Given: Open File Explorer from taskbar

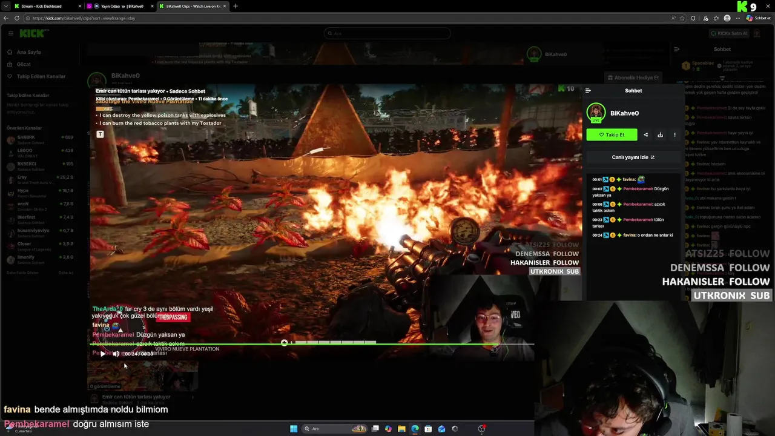Looking at the screenshot, I should (401, 429).
